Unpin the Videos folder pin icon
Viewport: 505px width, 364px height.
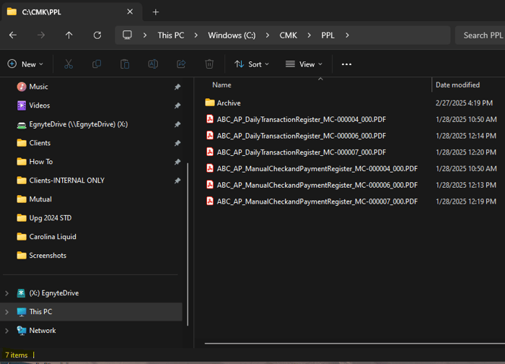(x=177, y=105)
